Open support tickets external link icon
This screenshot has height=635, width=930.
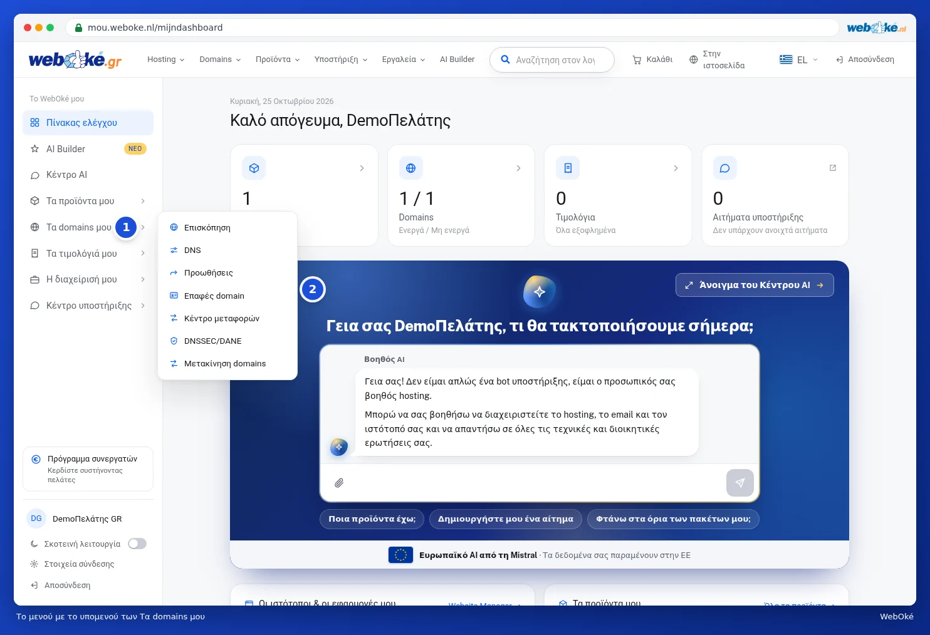tap(833, 168)
